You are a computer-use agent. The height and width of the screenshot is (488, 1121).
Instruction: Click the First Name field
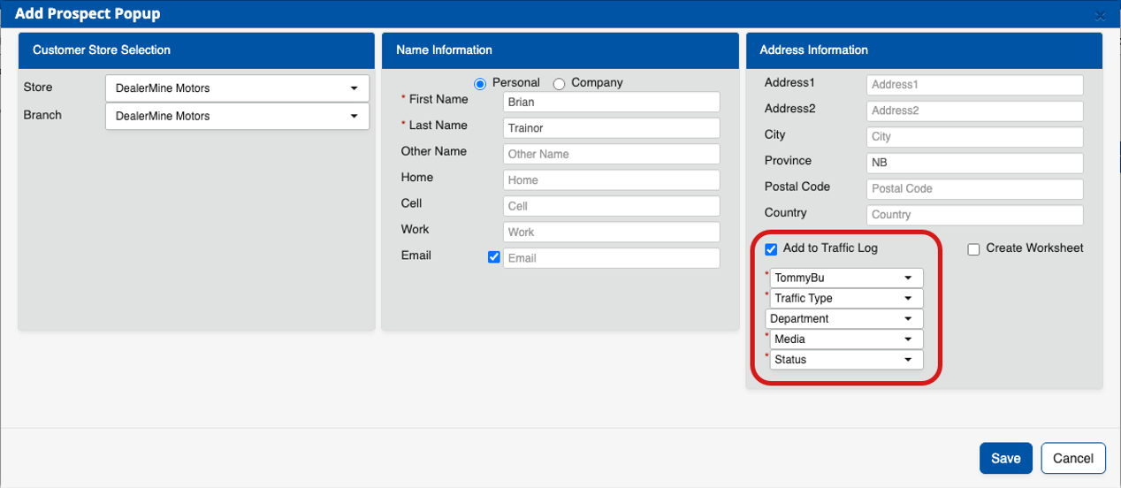611,102
